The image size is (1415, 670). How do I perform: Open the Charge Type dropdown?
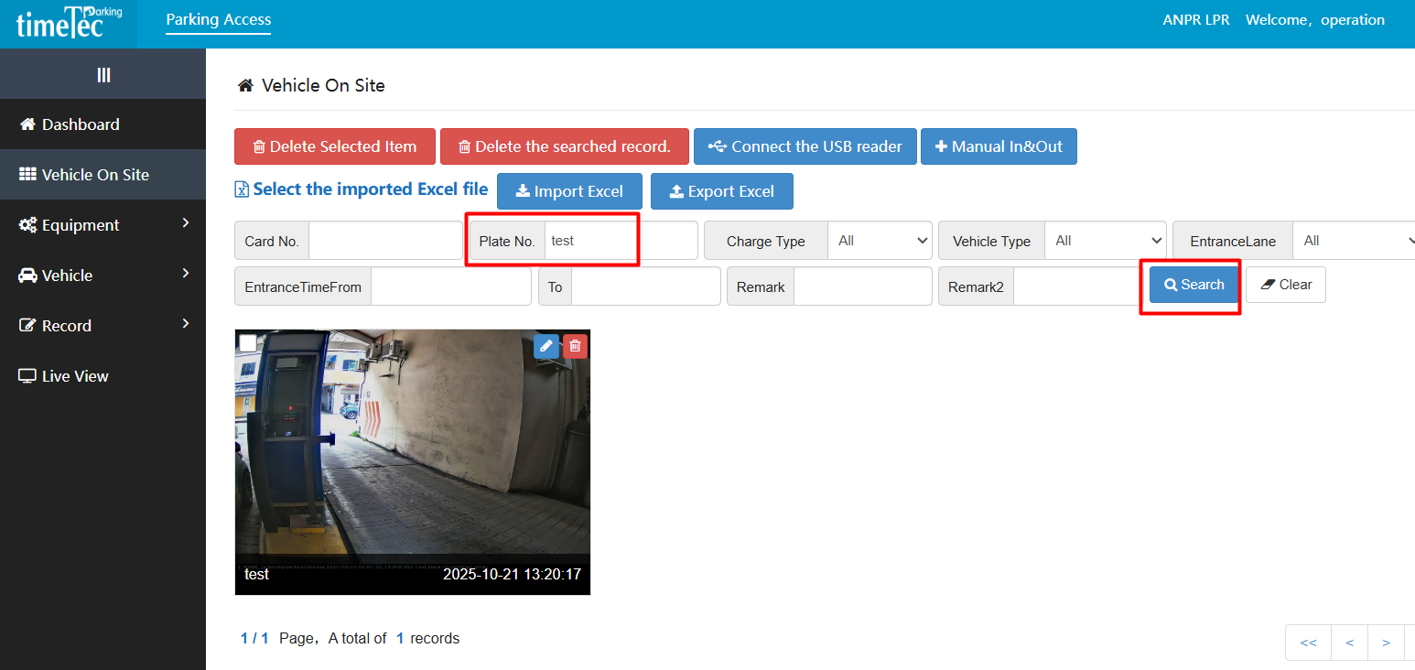coord(879,241)
